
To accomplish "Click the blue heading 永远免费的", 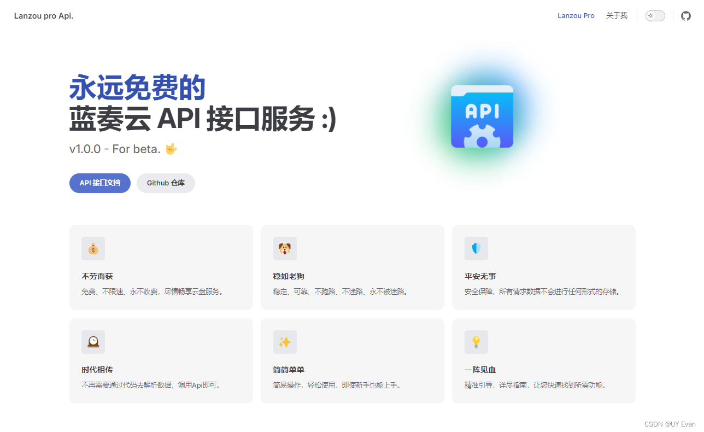I will coord(137,87).
